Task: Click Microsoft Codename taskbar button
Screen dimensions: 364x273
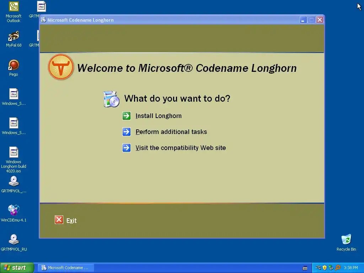Action: point(66,268)
